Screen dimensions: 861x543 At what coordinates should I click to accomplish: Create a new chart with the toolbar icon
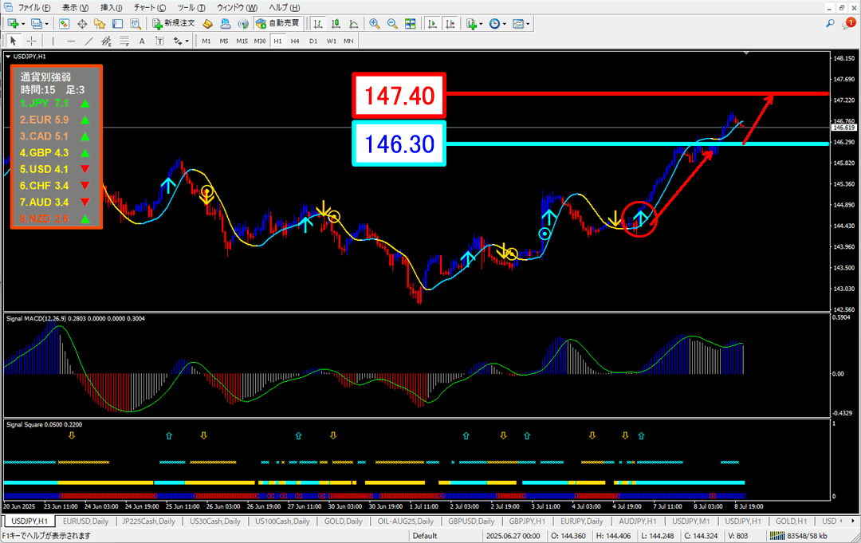[x=12, y=24]
